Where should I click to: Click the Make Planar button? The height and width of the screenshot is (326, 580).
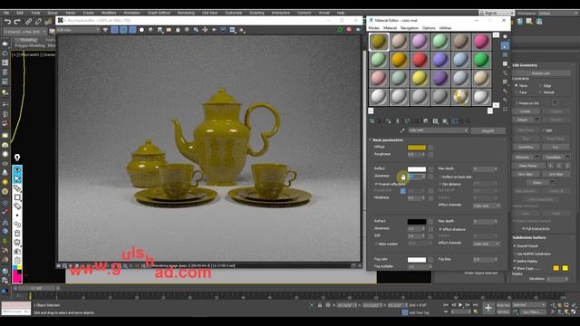[x=527, y=166]
